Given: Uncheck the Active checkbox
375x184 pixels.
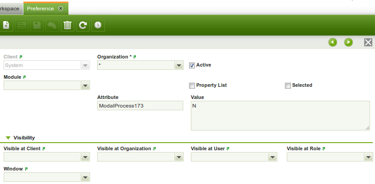Looking at the screenshot, I should (x=192, y=65).
